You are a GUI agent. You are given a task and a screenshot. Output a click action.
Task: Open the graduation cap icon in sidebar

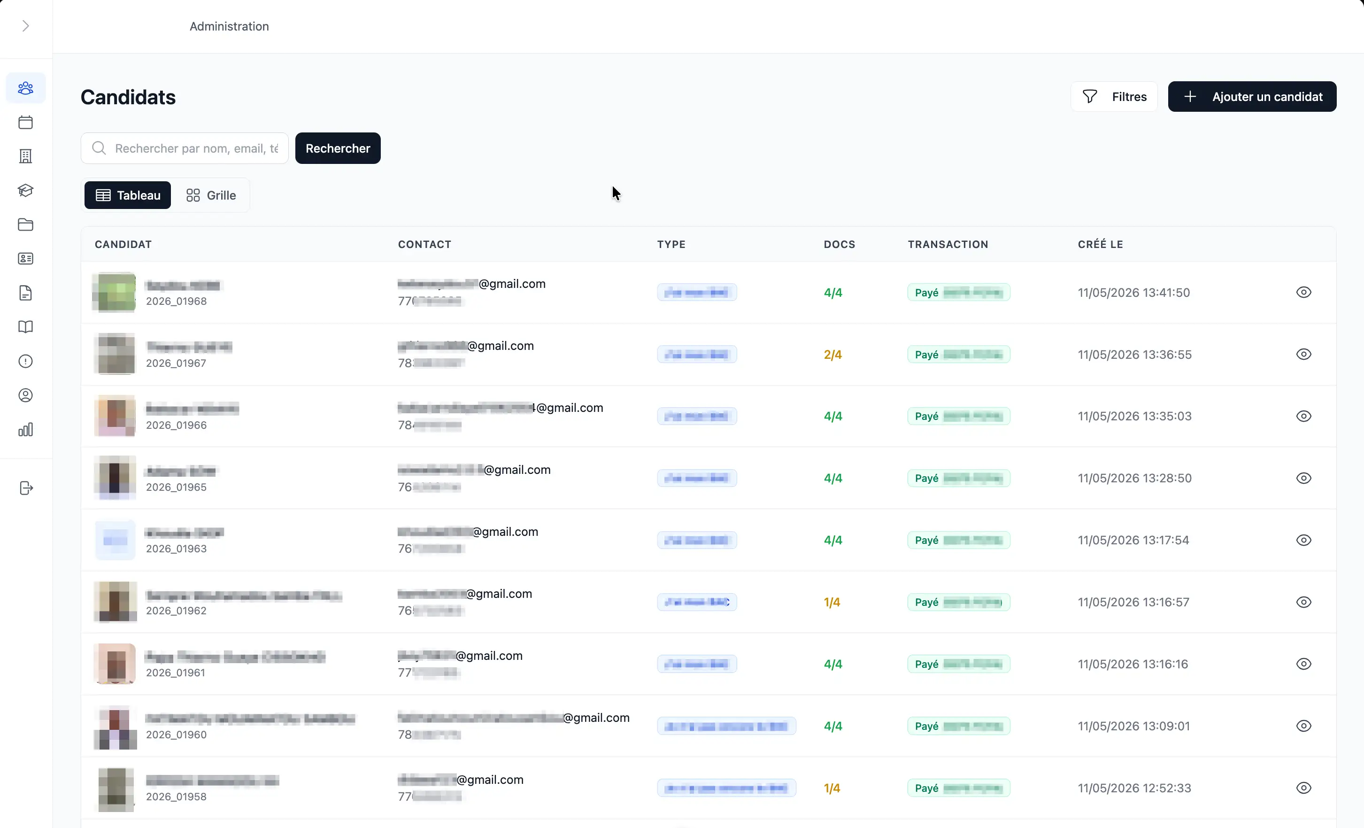[x=25, y=191]
